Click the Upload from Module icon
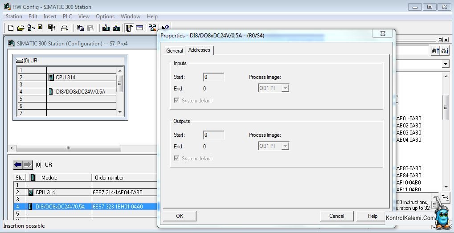The image size is (454, 233). pyautogui.click(x=116, y=28)
